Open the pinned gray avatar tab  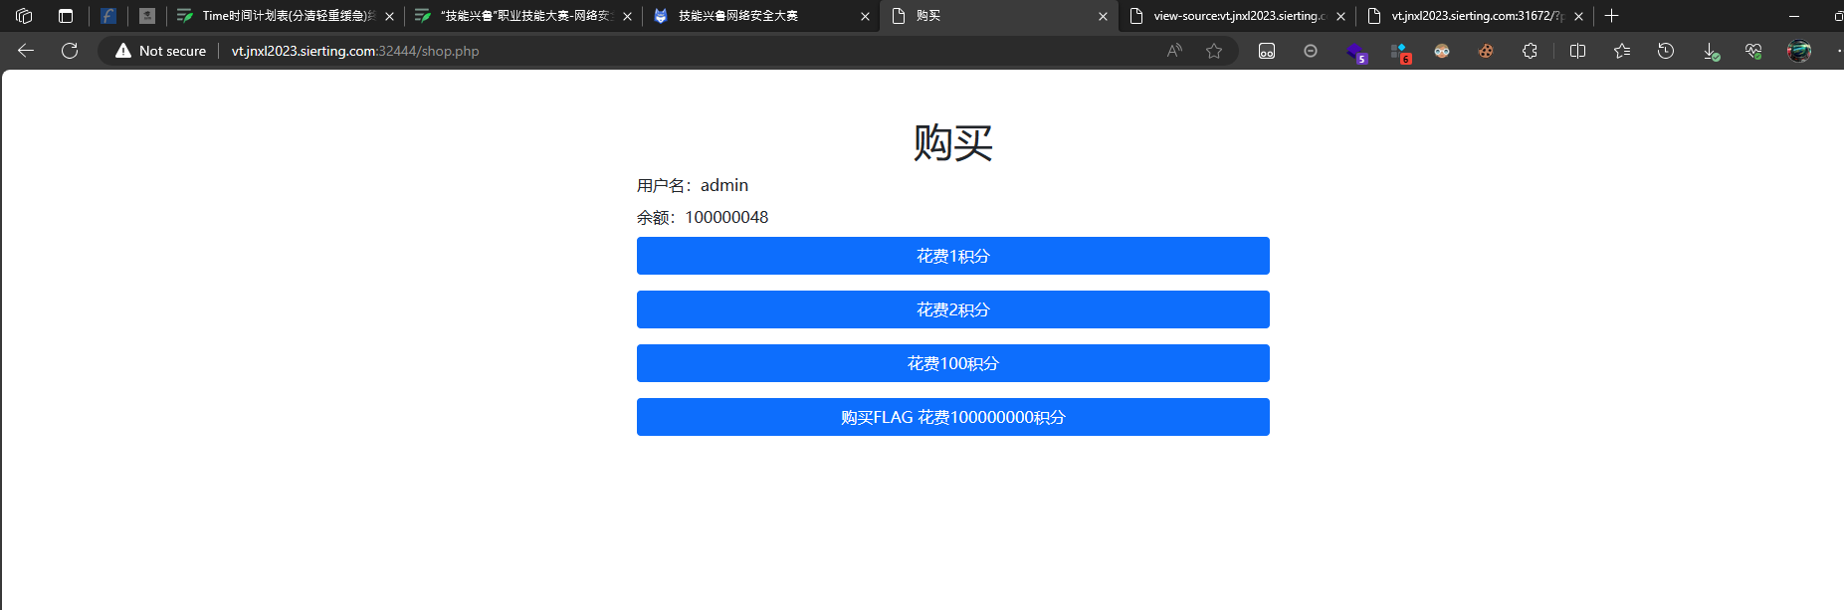pos(147,16)
